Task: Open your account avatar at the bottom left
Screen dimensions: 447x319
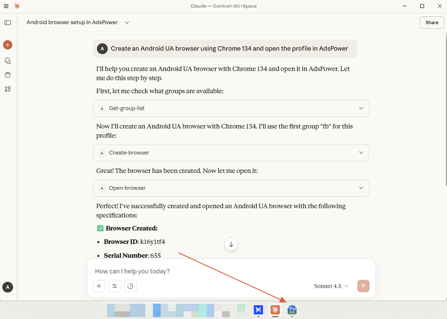Action: coord(8,287)
